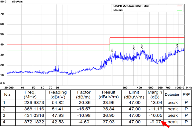Select the CISPR 22 Class B legend entry
This screenshot has height=128, width=193.
point(131,6)
